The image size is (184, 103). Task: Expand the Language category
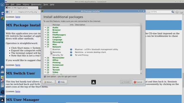tap(45, 39)
